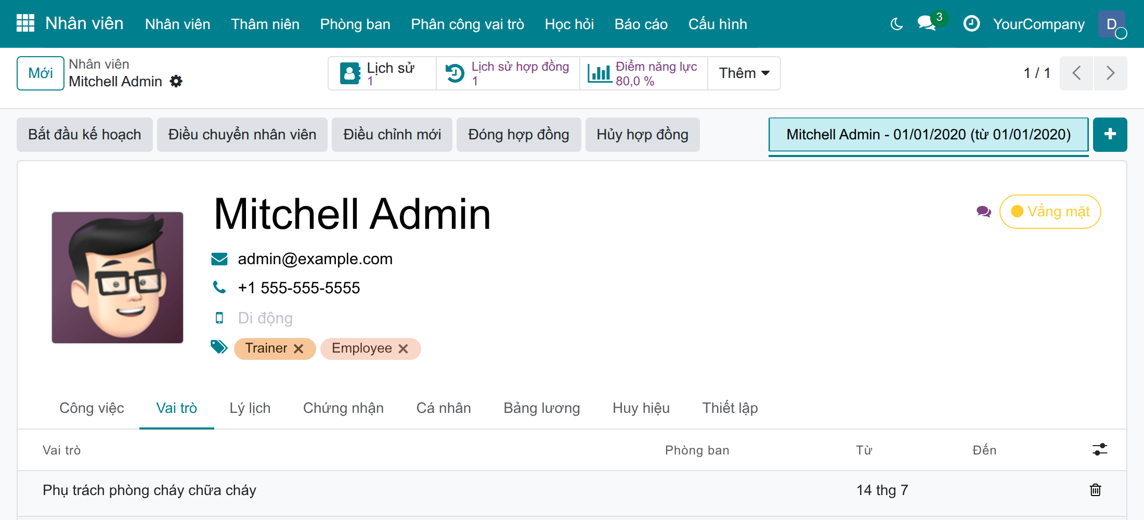The height and width of the screenshot is (520, 1144).
Task: Delete the Phụ trách phòng cháy chữa cháy row
Action: pyautogui.click(x=1095, y=490)
